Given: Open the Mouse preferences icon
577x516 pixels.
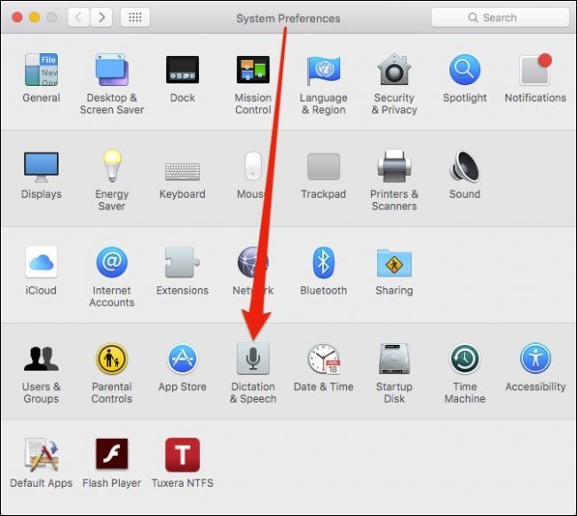Looking at the screenshot, I should pos(253,166).
